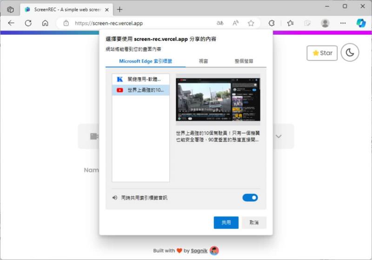Switch to Microsoft Edge 索引標籤 tab

pos(146,61)
